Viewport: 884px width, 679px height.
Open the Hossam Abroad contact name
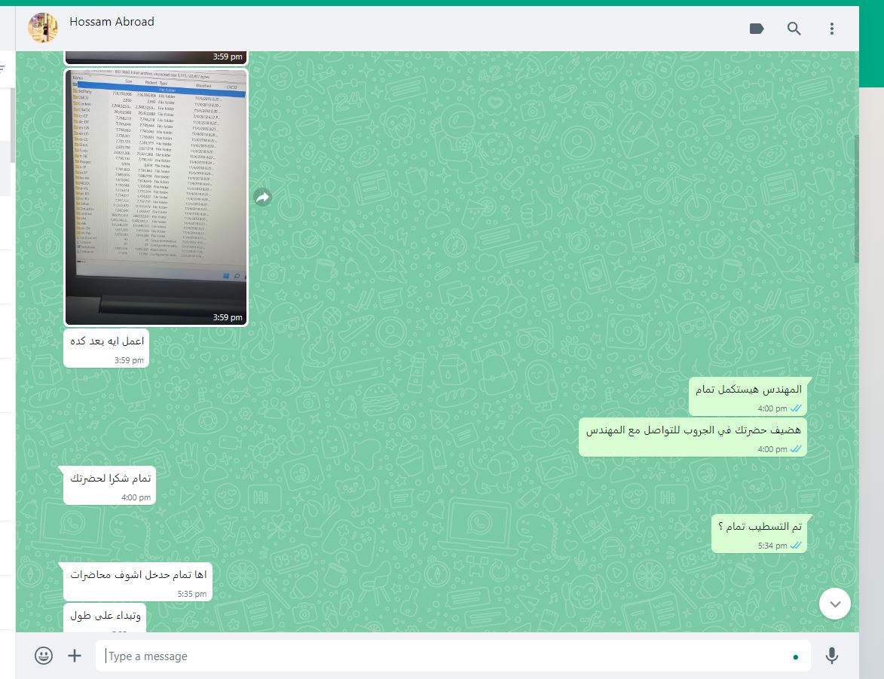[x=112, y=21]
